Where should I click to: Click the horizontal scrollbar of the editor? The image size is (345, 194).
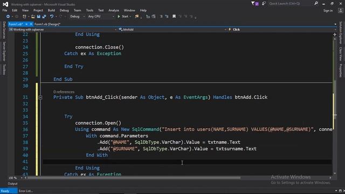(x=134, y=178)
